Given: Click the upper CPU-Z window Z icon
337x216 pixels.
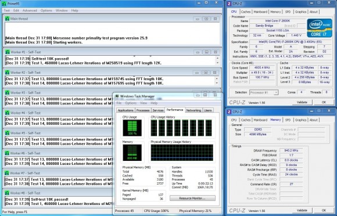Looking at the screenshot, I should point(230,3).
